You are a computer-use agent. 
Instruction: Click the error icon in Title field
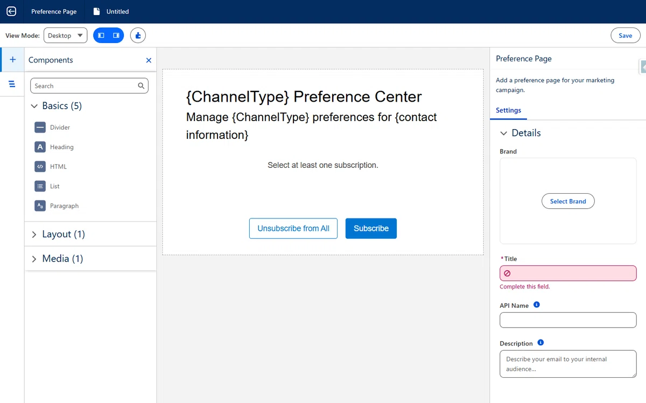point(507,273)
